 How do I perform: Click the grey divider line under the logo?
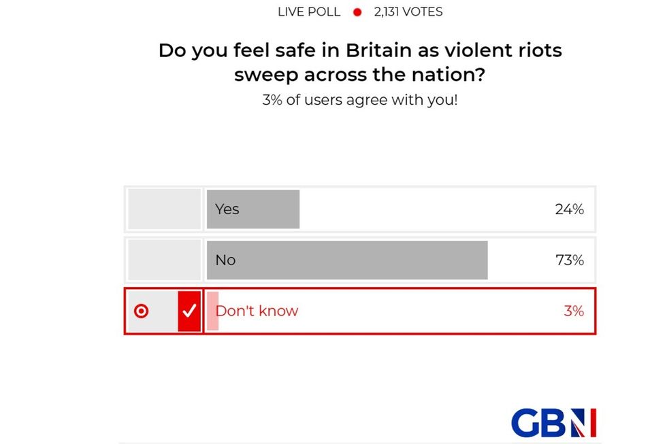[360, 443]
